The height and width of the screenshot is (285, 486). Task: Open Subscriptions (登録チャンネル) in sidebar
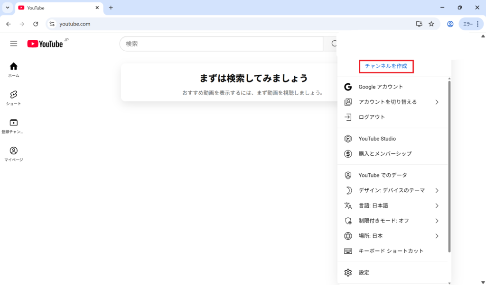(x=14, y=126)
